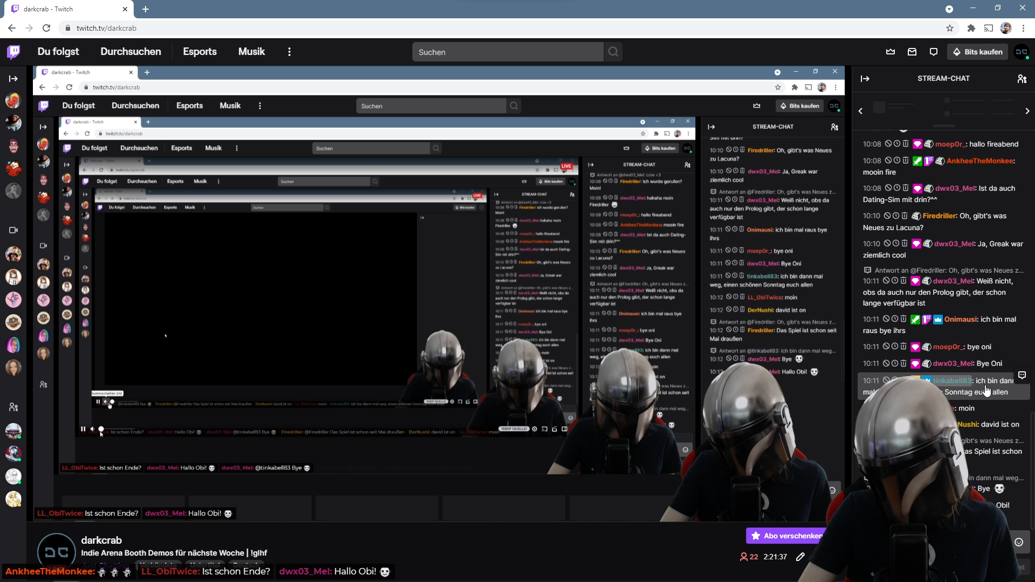Click stream title Indie Arena Booth Demos
This screenshot has width=1035, height=582.
point(174,553)
